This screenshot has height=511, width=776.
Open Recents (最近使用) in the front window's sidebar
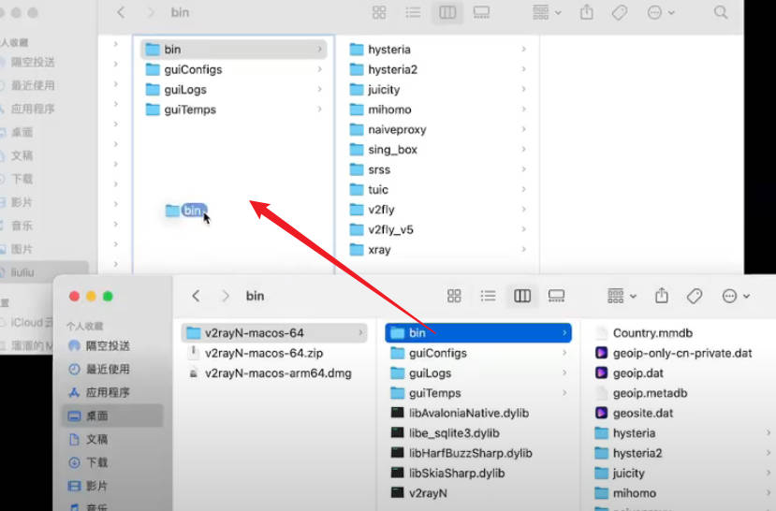pyautogui.click(x=113, y=369)
